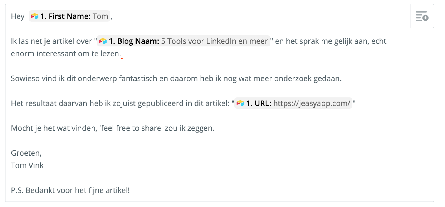Click the line 'enorm interessant om te lezen.'
This screenshot has width=445, height=207.
(x=66, y=54)
